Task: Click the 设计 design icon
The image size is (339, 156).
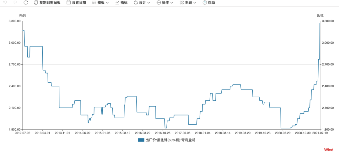Action: [136, 3]
